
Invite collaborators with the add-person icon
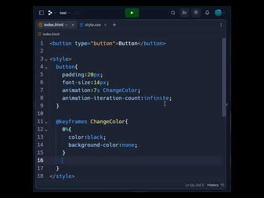(x=184, y=13)
